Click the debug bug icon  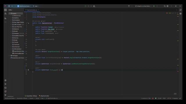(154, 6)
